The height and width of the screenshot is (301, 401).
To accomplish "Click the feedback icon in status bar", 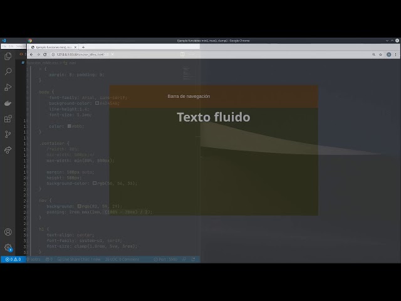I will coord(184,260).
